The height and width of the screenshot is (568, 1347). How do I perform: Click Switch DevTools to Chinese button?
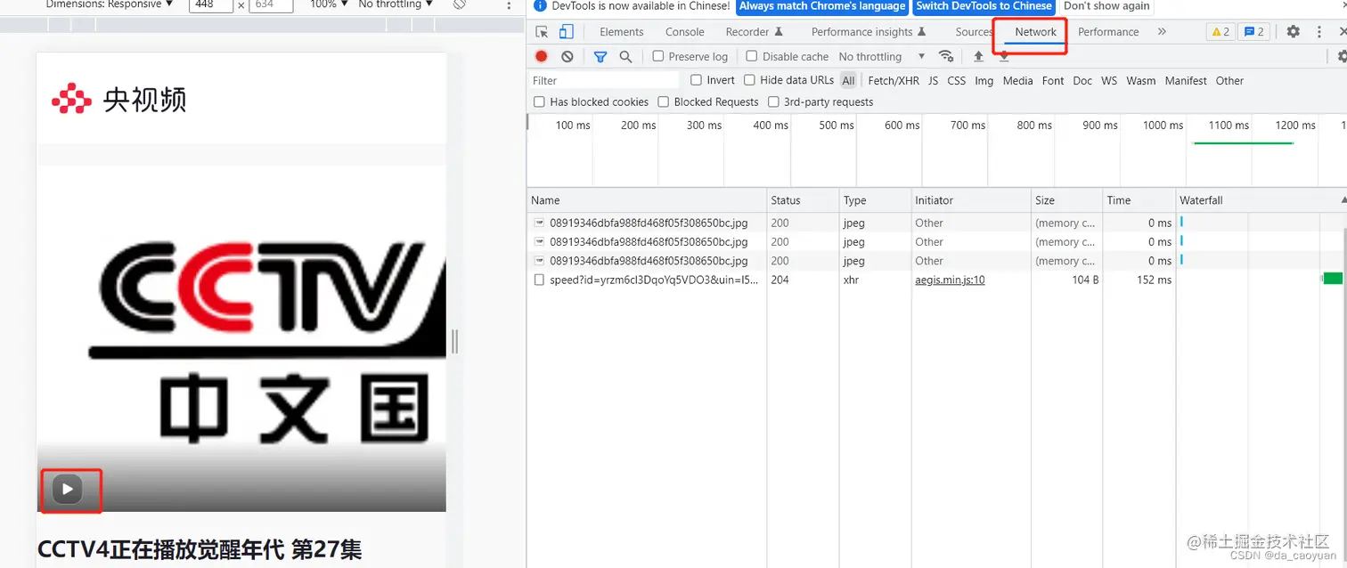[x=984, y=5]
